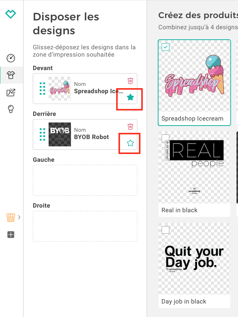This screenshot has width=238, height=317.
Task: Select the Quit your Day job thumbnail
Action: coord(194,259)
